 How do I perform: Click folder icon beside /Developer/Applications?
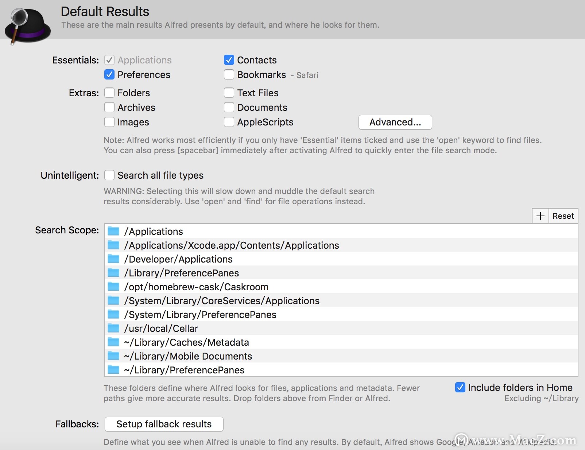coord(113,259)
